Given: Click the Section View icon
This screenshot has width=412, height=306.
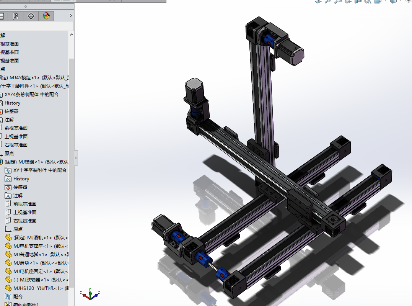Looking at the screenshot, I should pyautogui.click(x=358, y=1).
